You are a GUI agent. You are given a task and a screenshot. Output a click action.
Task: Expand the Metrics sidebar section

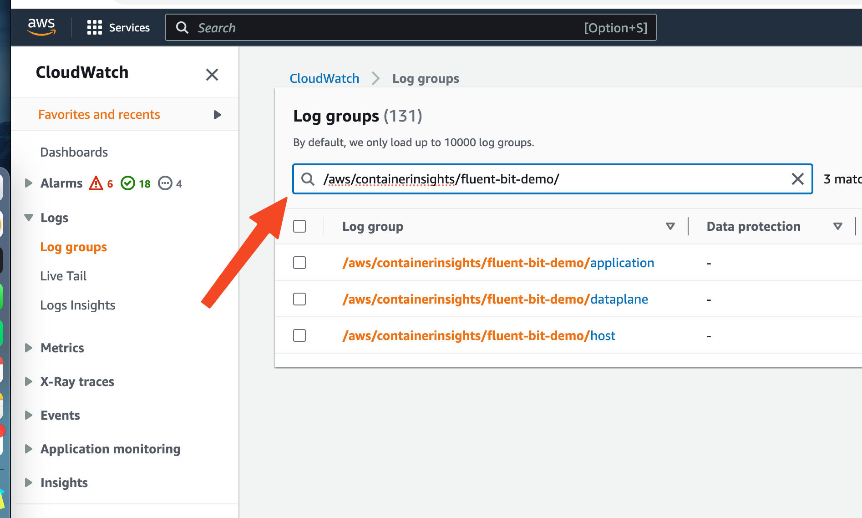29,348
